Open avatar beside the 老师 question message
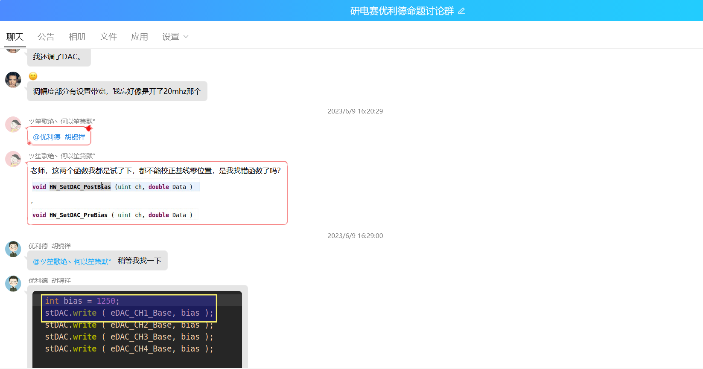Viewport: 703px width, 369px height. tap(13, 159)
